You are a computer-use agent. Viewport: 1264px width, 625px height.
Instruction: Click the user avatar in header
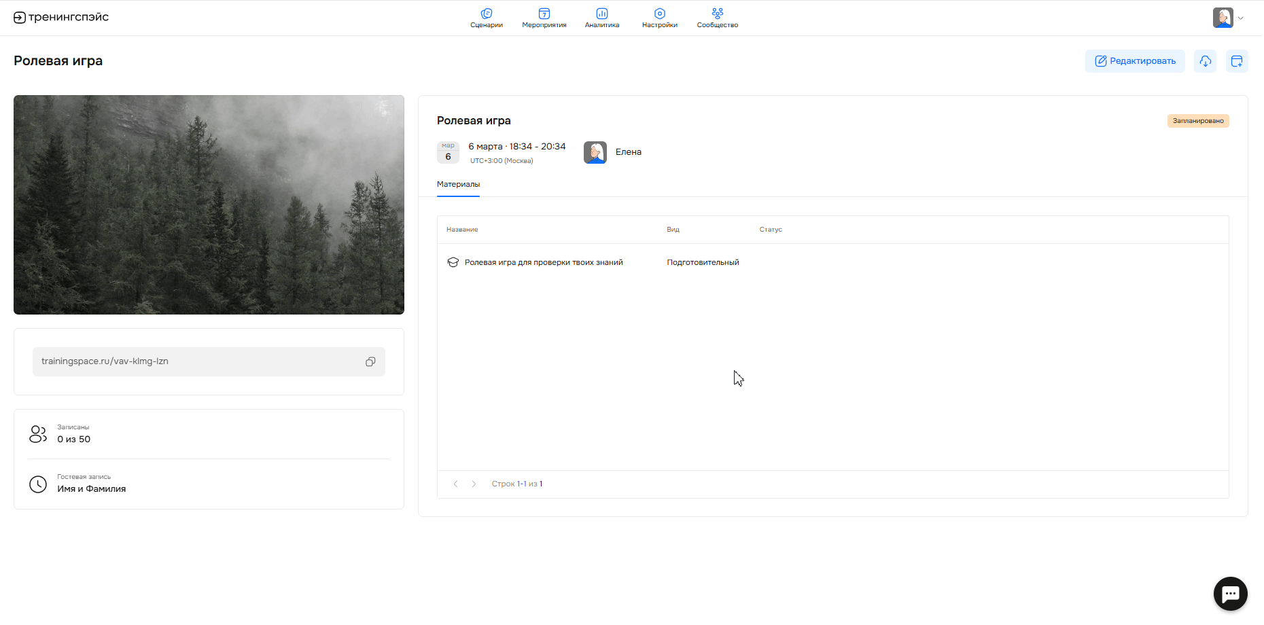point(1223,18)
